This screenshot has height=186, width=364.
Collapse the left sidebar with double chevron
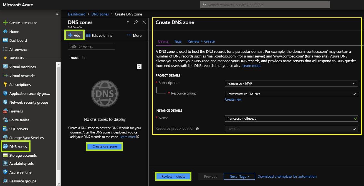(57, 14)
